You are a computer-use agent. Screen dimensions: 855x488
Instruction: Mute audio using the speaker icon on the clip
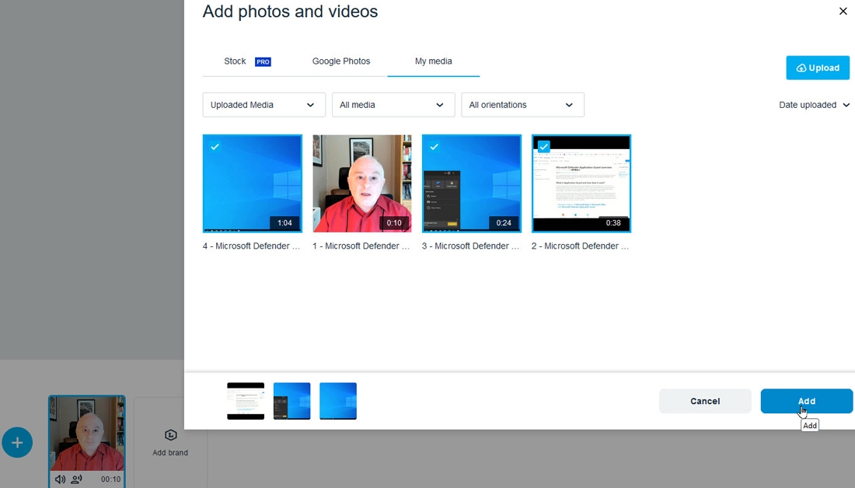[x=61, y=479]
